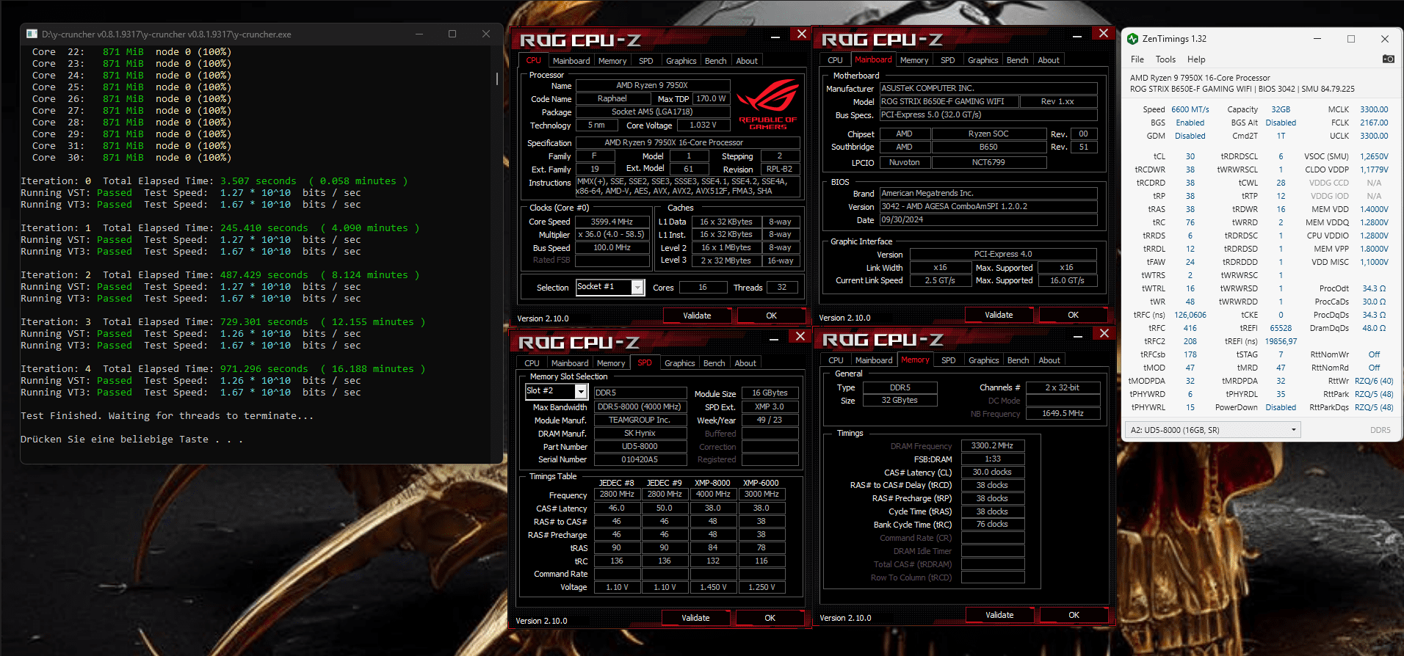Open Bench tab in the Processor CPU-Z window
The height and width of the screenshot is (656, 1404).
coord(715,61)
